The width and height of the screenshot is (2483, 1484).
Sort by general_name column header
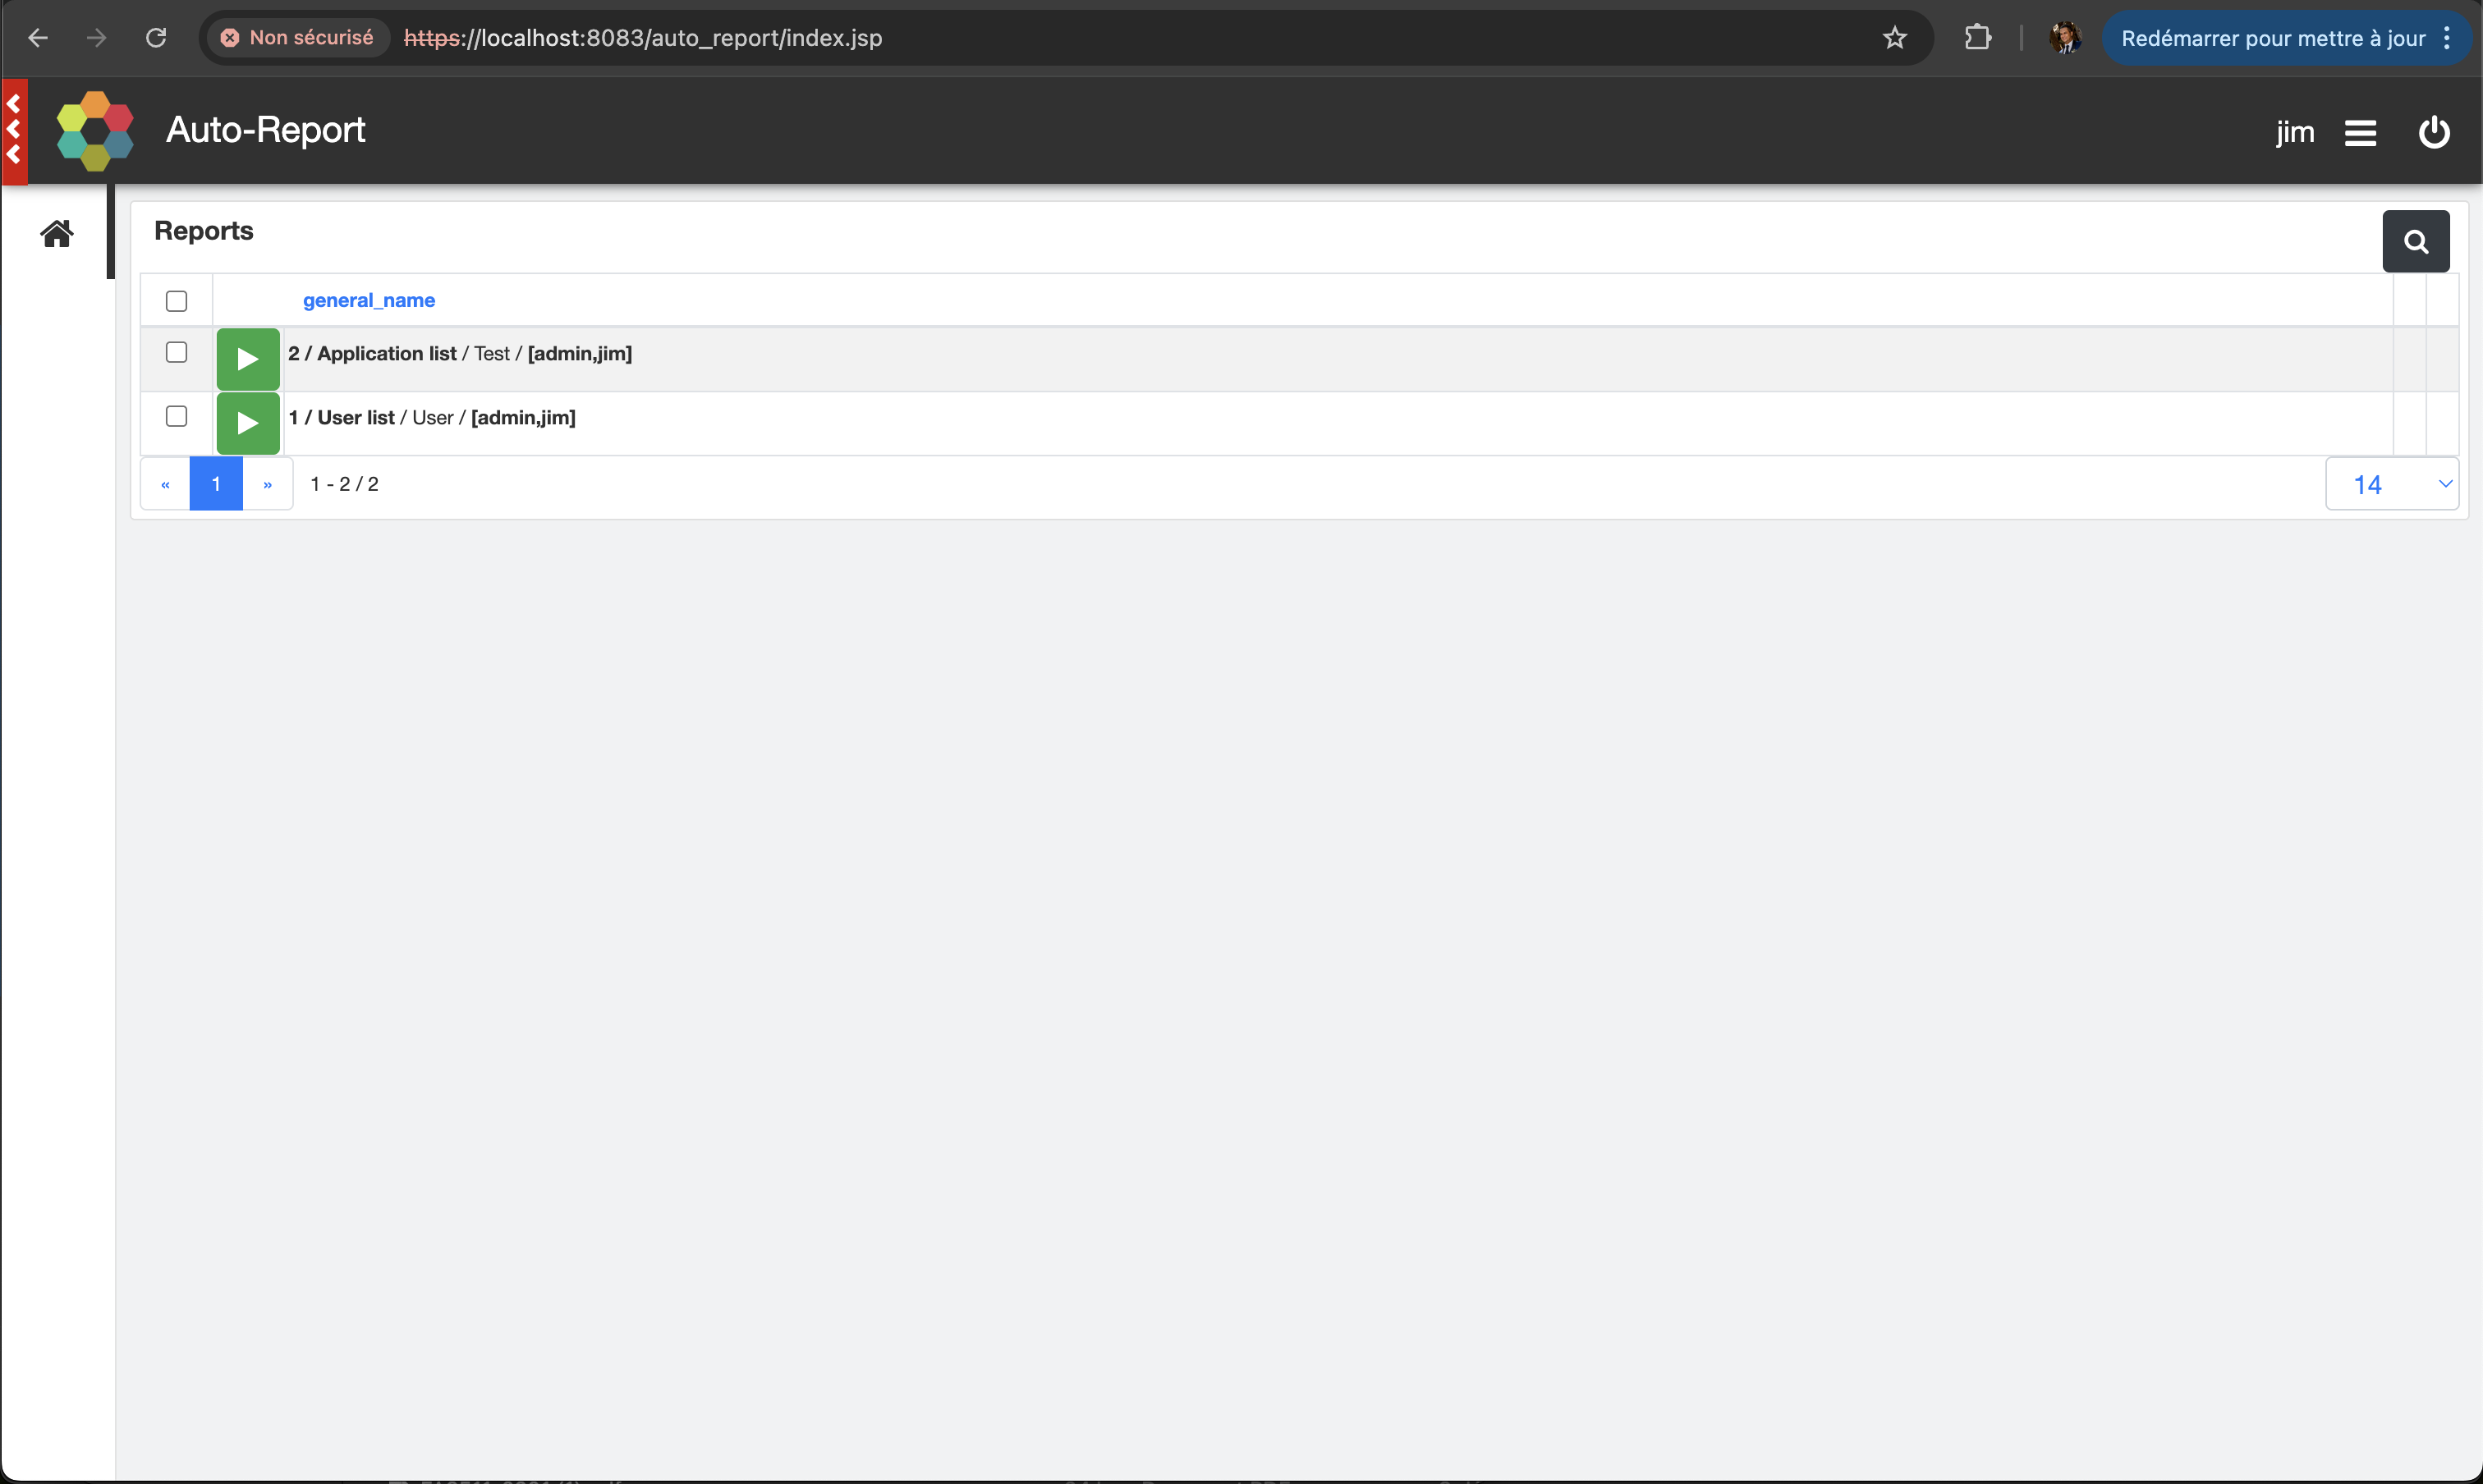pyautogui.click(x=368, y=300)
